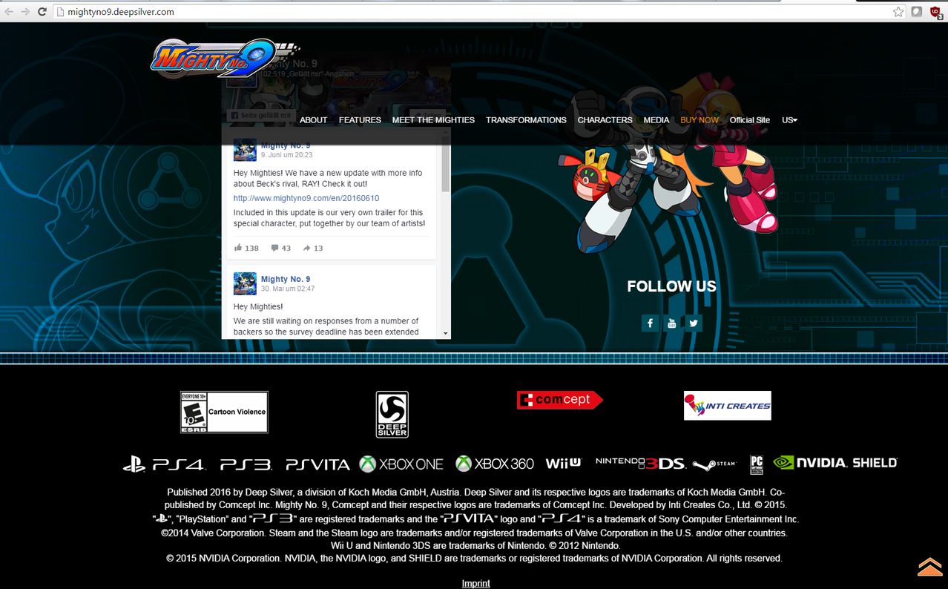Click the Facebook feed scroll-down arrow

pos(446,334)
